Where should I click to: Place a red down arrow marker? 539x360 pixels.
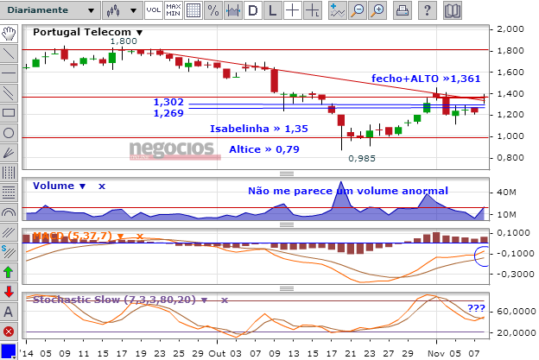click(9, 293)
